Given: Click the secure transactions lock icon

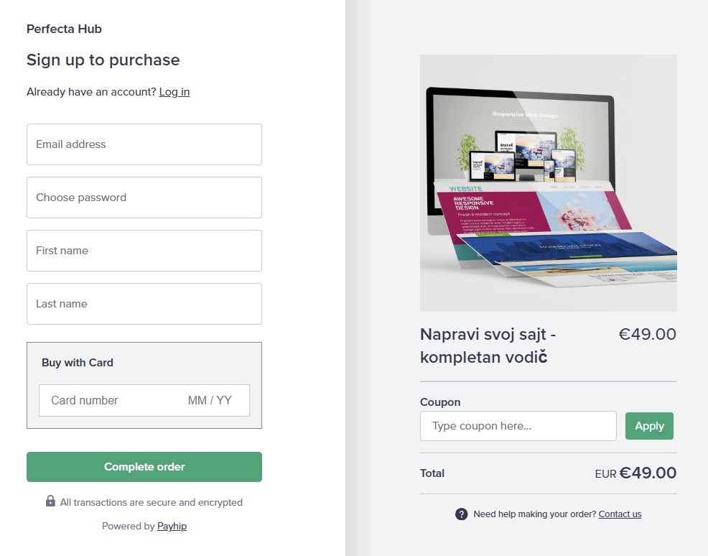Looking at the screenshot, I should point(50,501).
